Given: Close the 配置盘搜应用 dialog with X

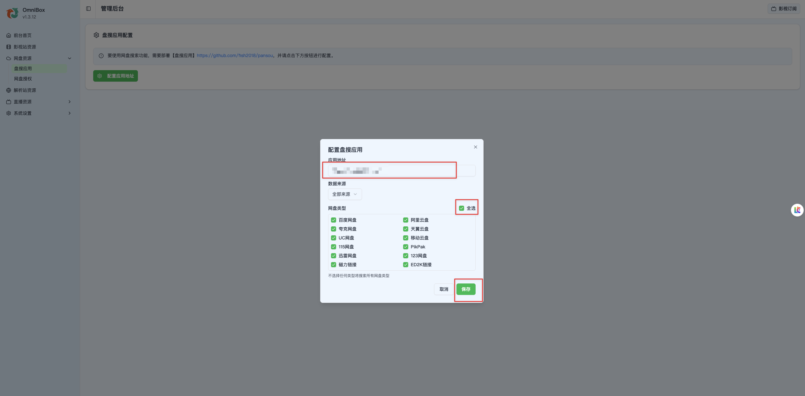Looking at the screenshot, I should 475,147.
